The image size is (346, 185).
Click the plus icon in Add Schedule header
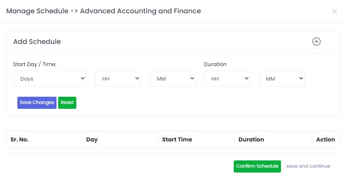pyautogui.click(x=317, y=42)
